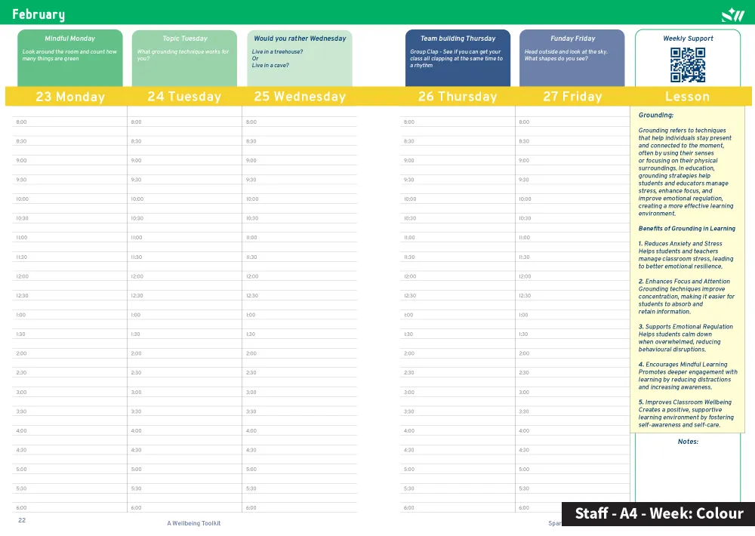Click the yellow Lesson header

tap(687, 97)
